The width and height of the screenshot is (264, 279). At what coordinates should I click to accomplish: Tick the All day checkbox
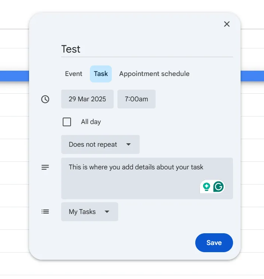point(67,122)
